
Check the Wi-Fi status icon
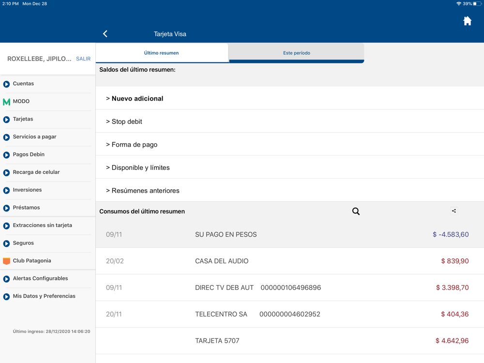pos(459,4)
